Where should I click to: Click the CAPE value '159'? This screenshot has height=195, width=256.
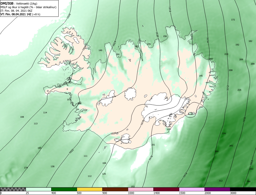(x=118, y=54)
